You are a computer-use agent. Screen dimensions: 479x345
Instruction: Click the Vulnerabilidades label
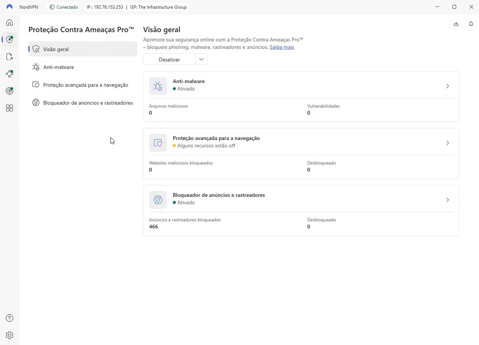[323, 106]
